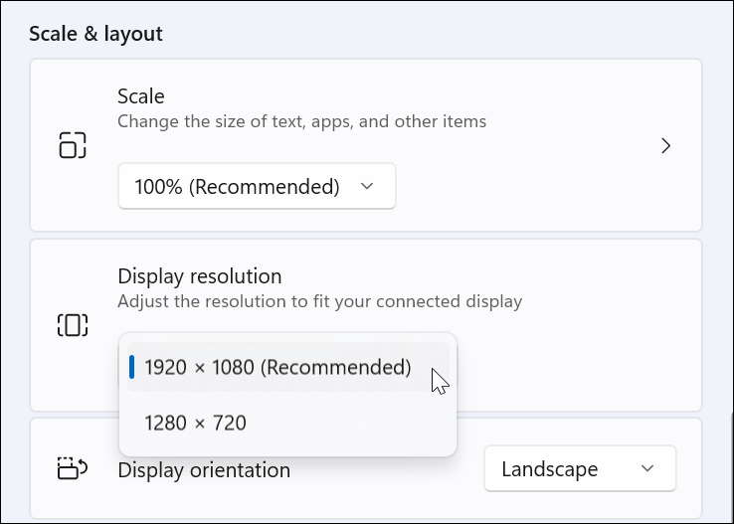The height and width of the screenshot is (524, 734).
Task: Click the Scale & layout heading
Action: point(95,34)
